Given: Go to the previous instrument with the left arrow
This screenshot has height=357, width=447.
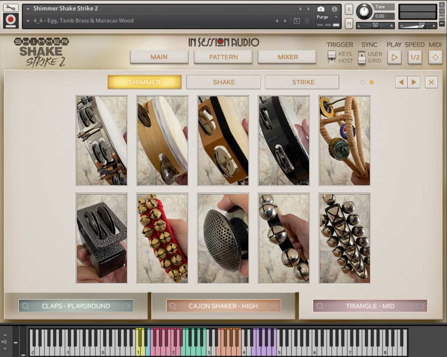Looking at the screenshot, I should click(x=300, y=9).
